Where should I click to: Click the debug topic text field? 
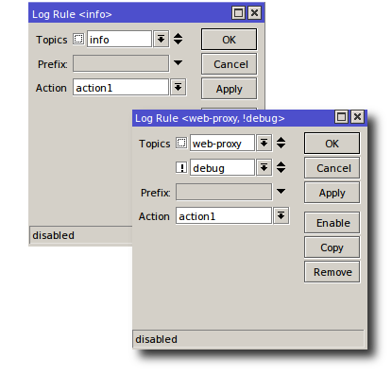(222, 167)
